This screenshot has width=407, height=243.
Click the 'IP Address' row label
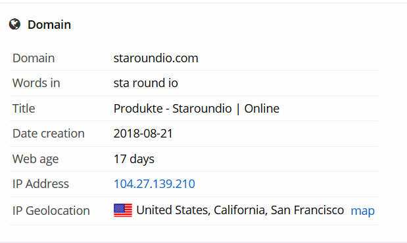41,184
